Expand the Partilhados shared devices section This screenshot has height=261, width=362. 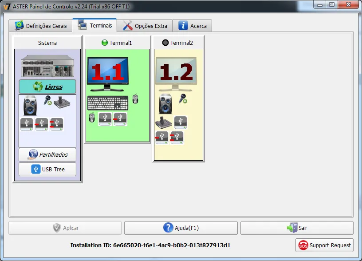47,154
